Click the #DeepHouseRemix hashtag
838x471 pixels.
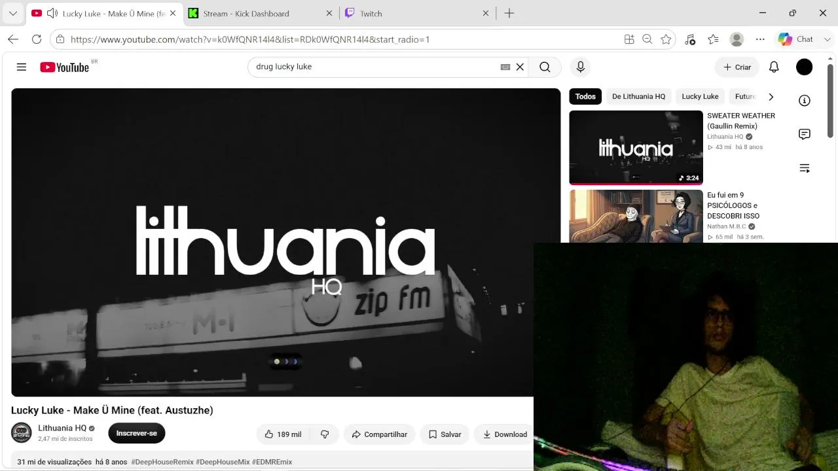pos(162,462)
